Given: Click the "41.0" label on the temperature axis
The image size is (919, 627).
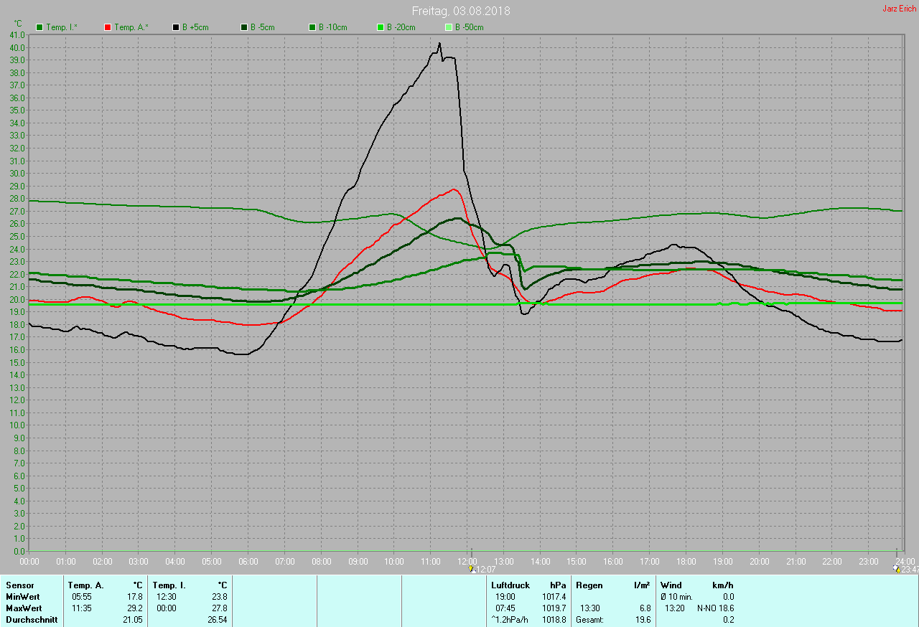Looking at the screenshot, I should click(17, 34).
